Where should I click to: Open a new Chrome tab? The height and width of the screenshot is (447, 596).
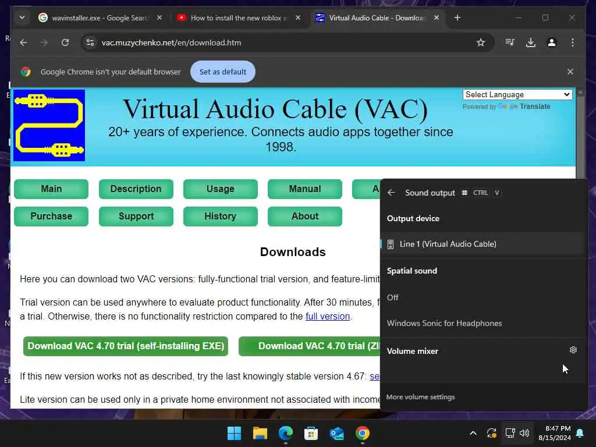click(457, 17)
